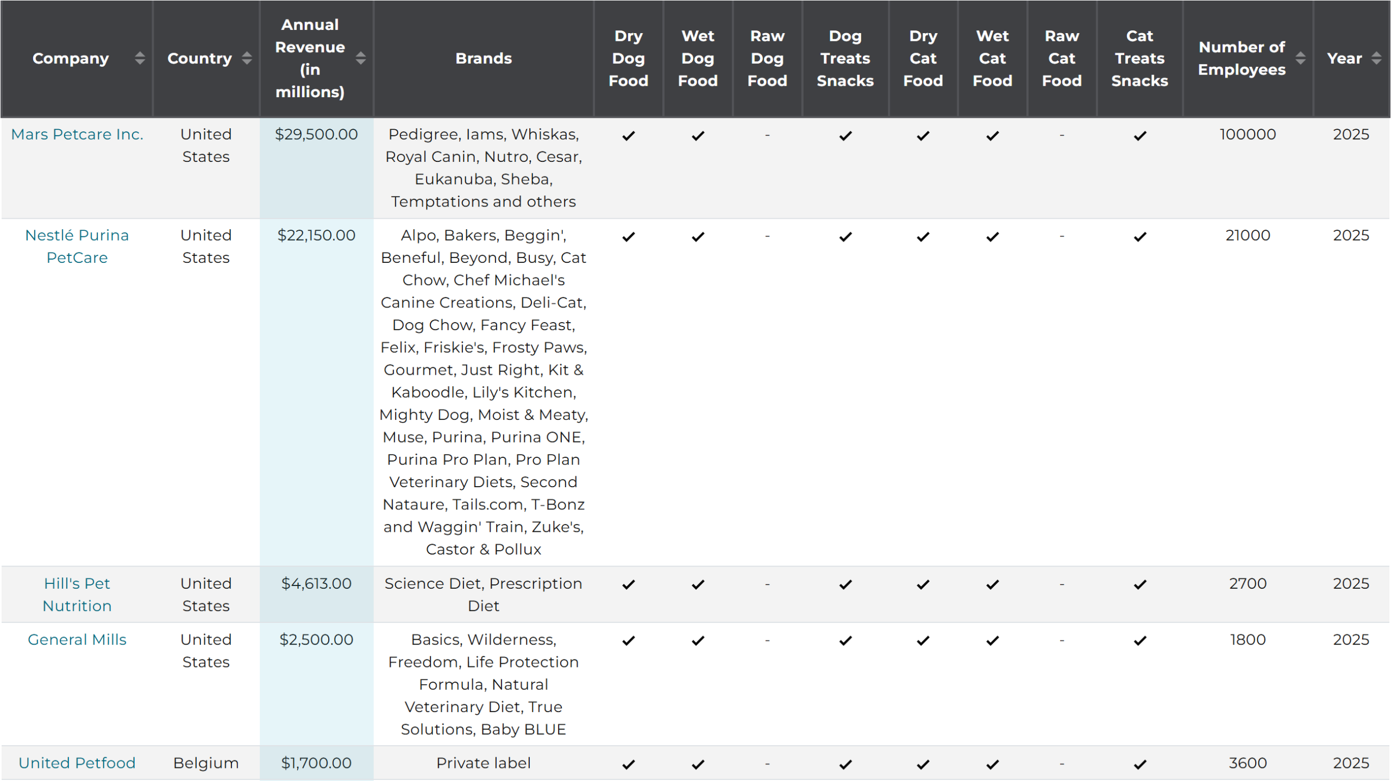1391x781 pixels.
Task: Click the Country column sort arrows
Action: [x=247, y=58]
